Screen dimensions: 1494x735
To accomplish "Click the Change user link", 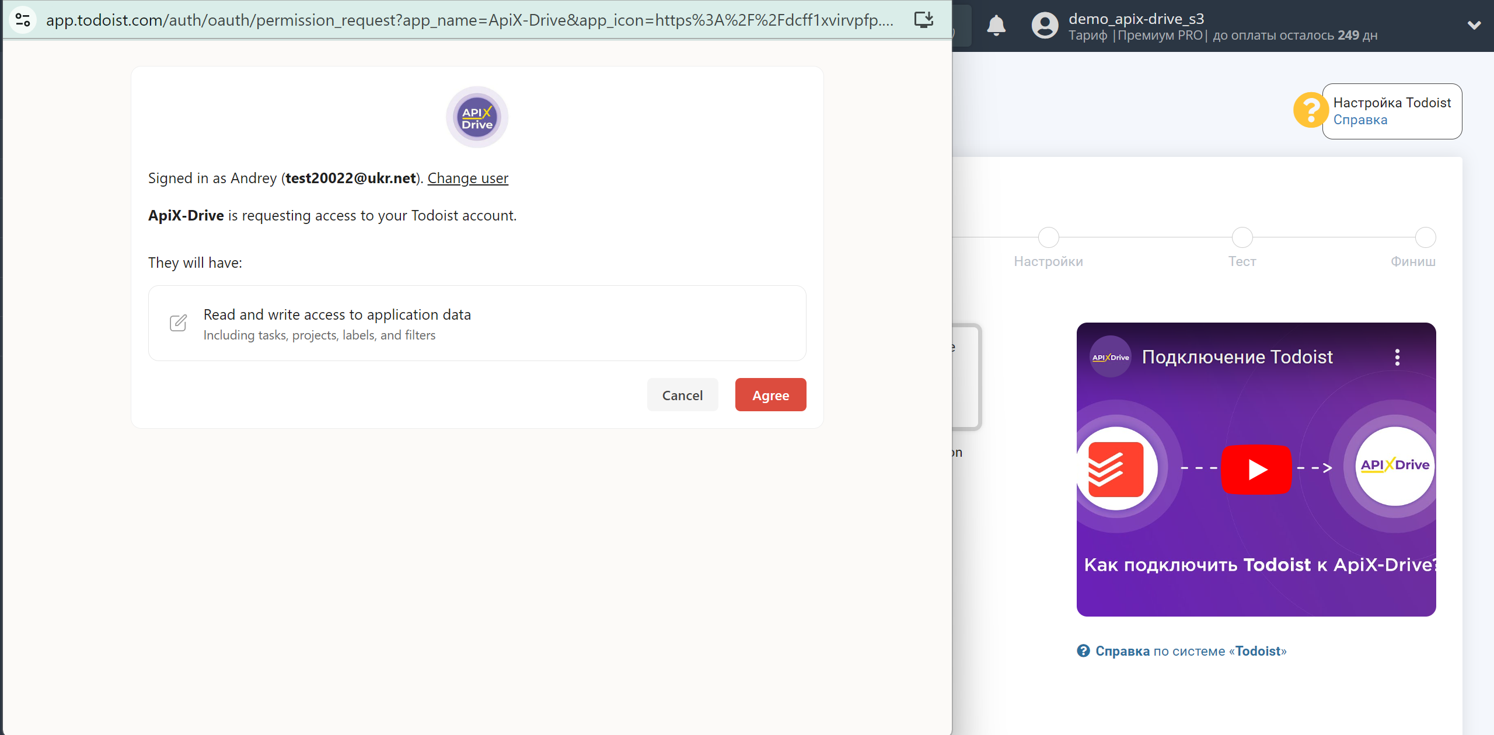I will (x=468, y=178).
